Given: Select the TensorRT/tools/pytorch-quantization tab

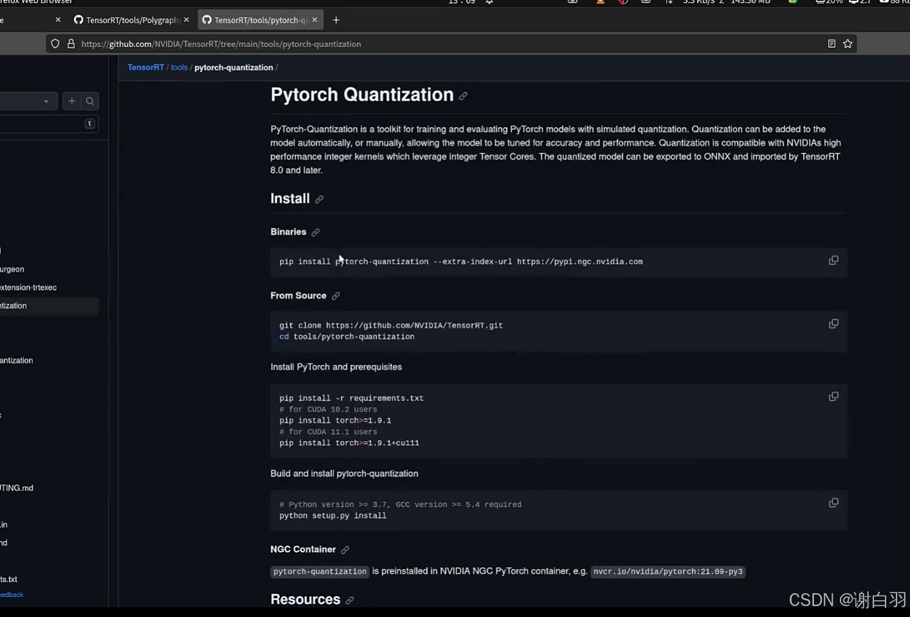Looking at the screenshot, I should 260,20.
